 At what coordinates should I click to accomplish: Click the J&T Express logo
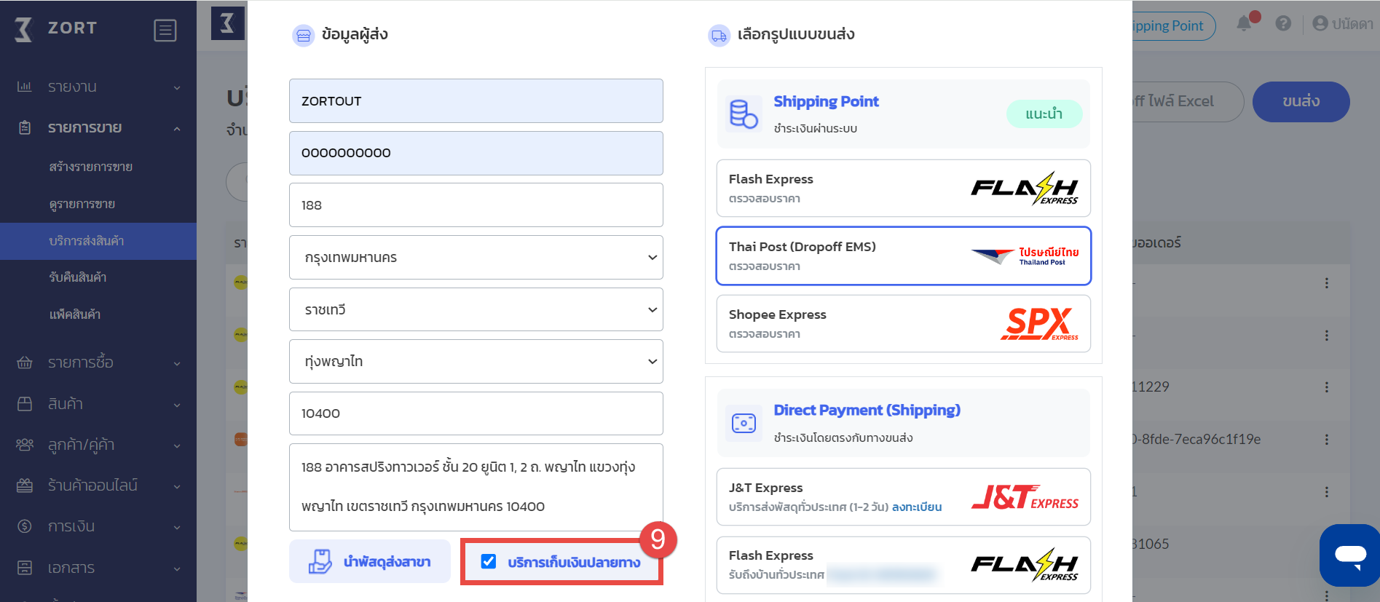pyautogui.click(x=1025, y=497)
